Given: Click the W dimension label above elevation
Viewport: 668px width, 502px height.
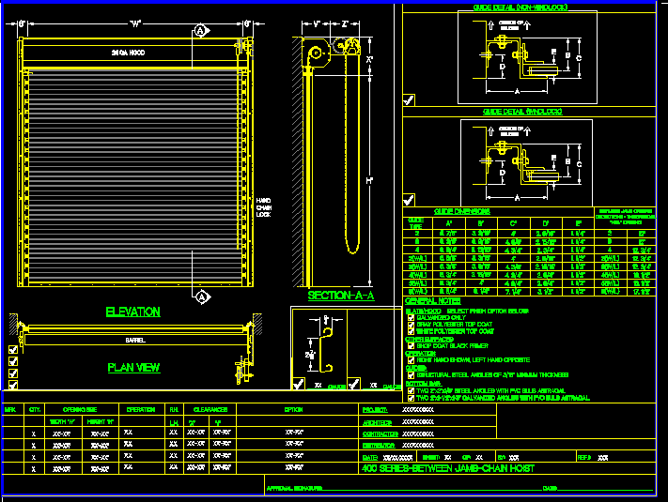Looking at the screenshot, I should point(135,23).
